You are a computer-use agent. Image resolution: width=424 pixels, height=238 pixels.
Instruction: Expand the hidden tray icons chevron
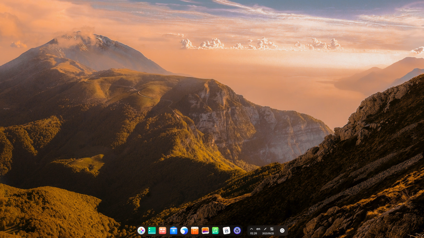(251, 229)
